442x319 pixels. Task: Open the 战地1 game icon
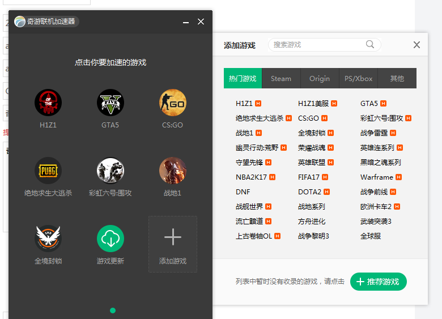coord(172,171)
